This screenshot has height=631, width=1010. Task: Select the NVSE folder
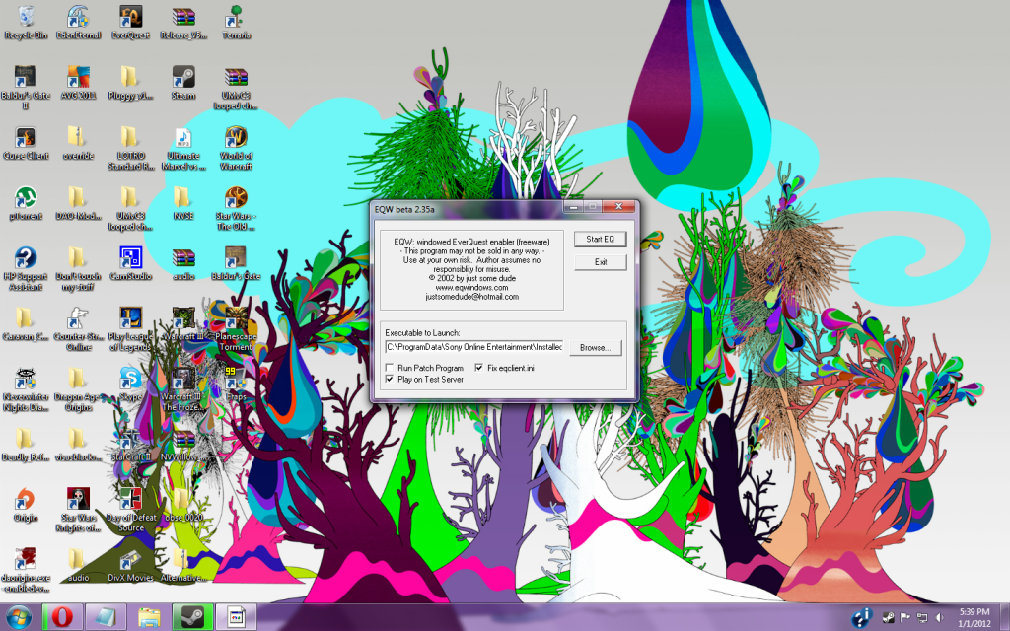pos(183,204)
